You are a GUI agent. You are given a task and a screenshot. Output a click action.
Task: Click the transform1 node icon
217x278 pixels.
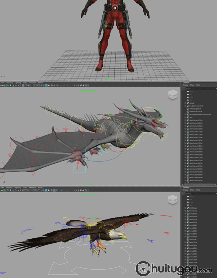click(187, 211)
